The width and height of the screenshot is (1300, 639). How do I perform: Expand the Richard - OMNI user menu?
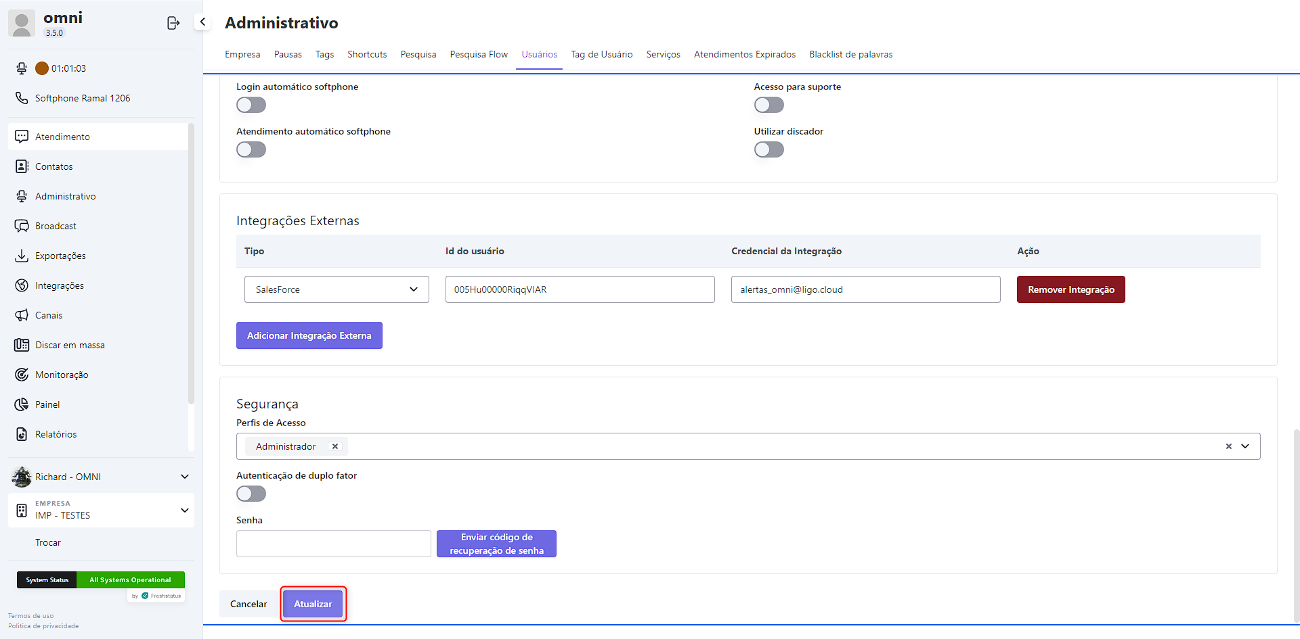point(184,477)
